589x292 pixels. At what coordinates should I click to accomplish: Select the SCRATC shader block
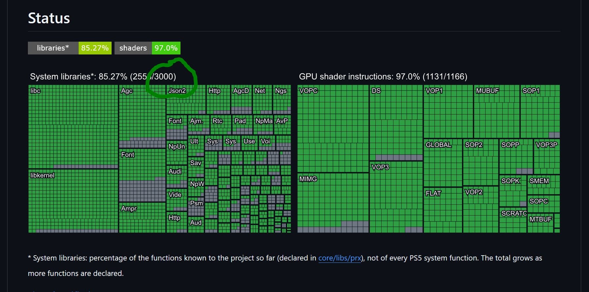[x=513, y=220]
